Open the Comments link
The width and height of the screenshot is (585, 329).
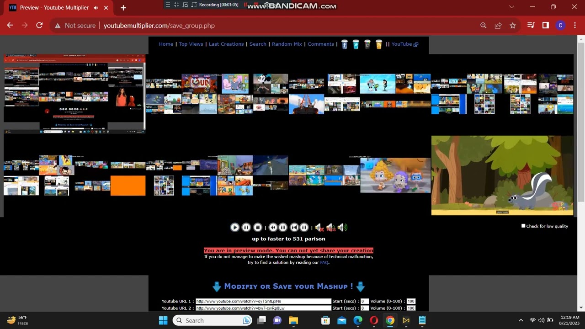(321, 44)
